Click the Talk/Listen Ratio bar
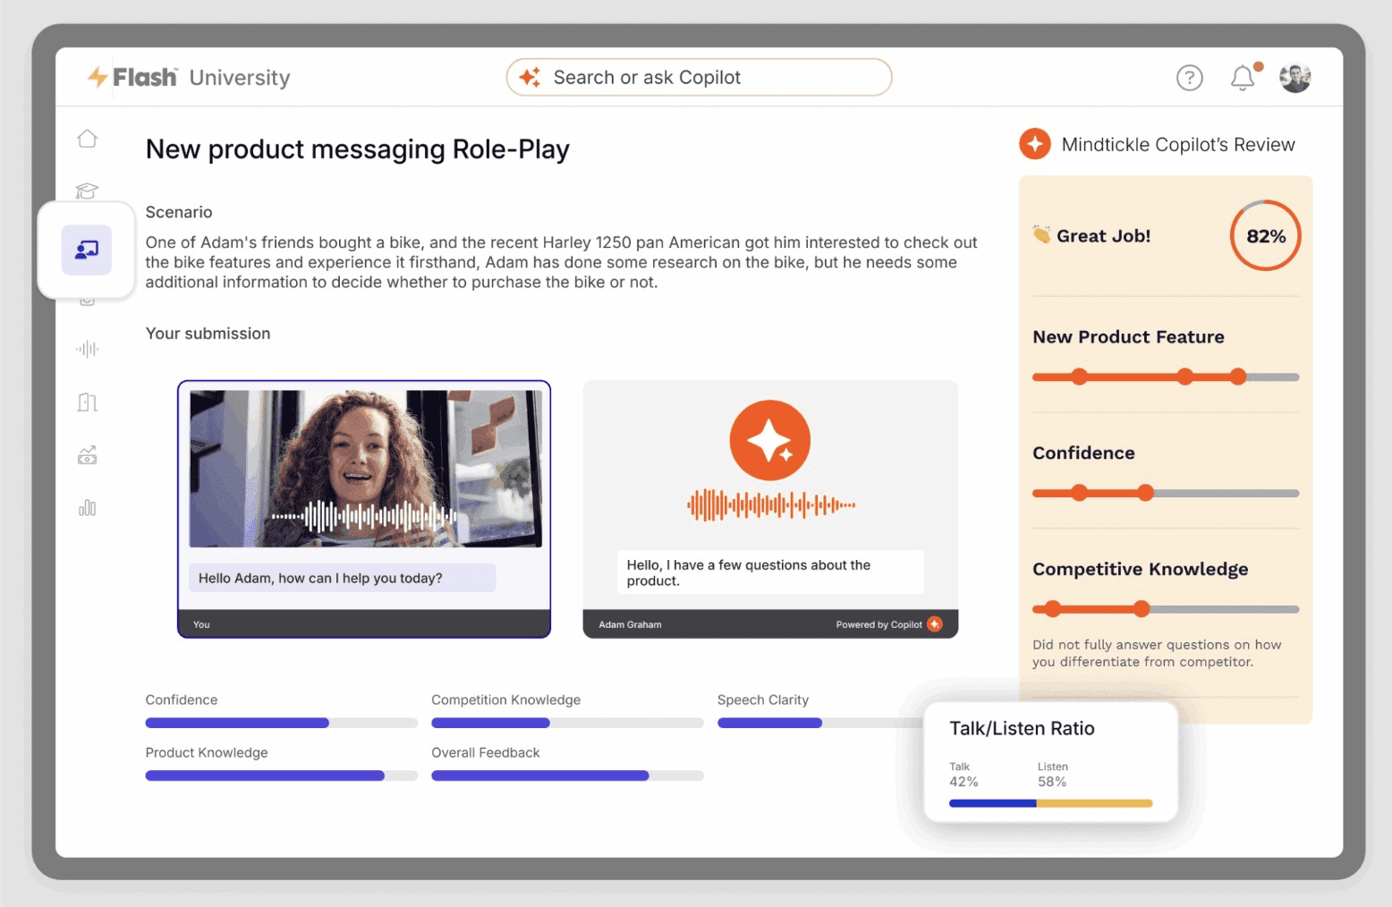The height and width of the screenshot is (907, 1392). (x=1050, y=803)
